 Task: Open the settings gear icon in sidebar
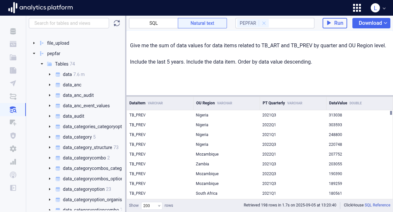(13, 149)
